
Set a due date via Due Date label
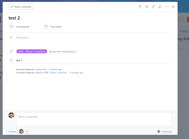click(x=56, y=27)
